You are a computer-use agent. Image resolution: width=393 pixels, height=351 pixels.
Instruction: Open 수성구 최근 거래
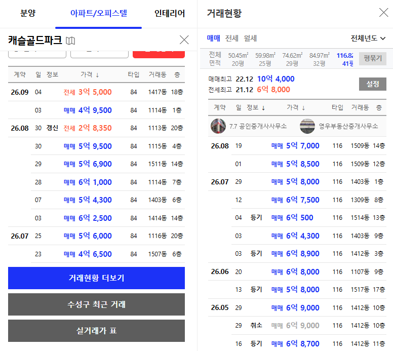96,304
